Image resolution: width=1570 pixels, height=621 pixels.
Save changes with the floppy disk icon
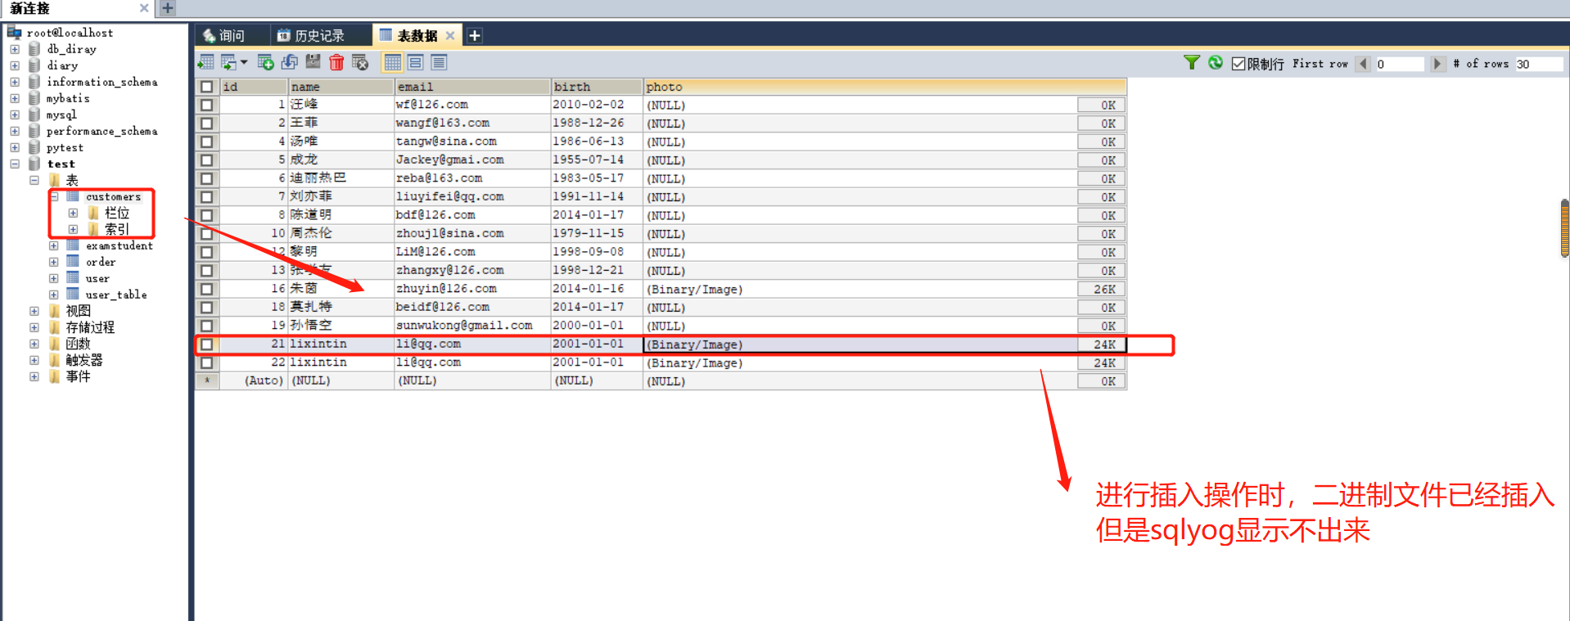313,62
